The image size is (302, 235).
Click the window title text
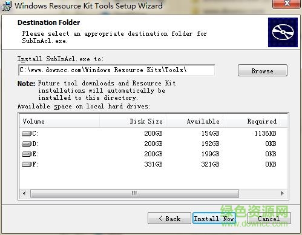point(88,5)
